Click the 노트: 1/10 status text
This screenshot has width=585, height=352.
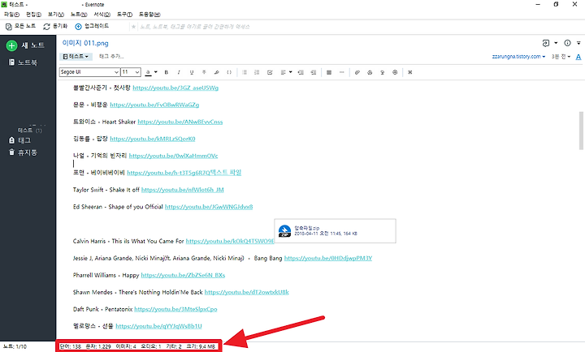click(x=15, y=346)
